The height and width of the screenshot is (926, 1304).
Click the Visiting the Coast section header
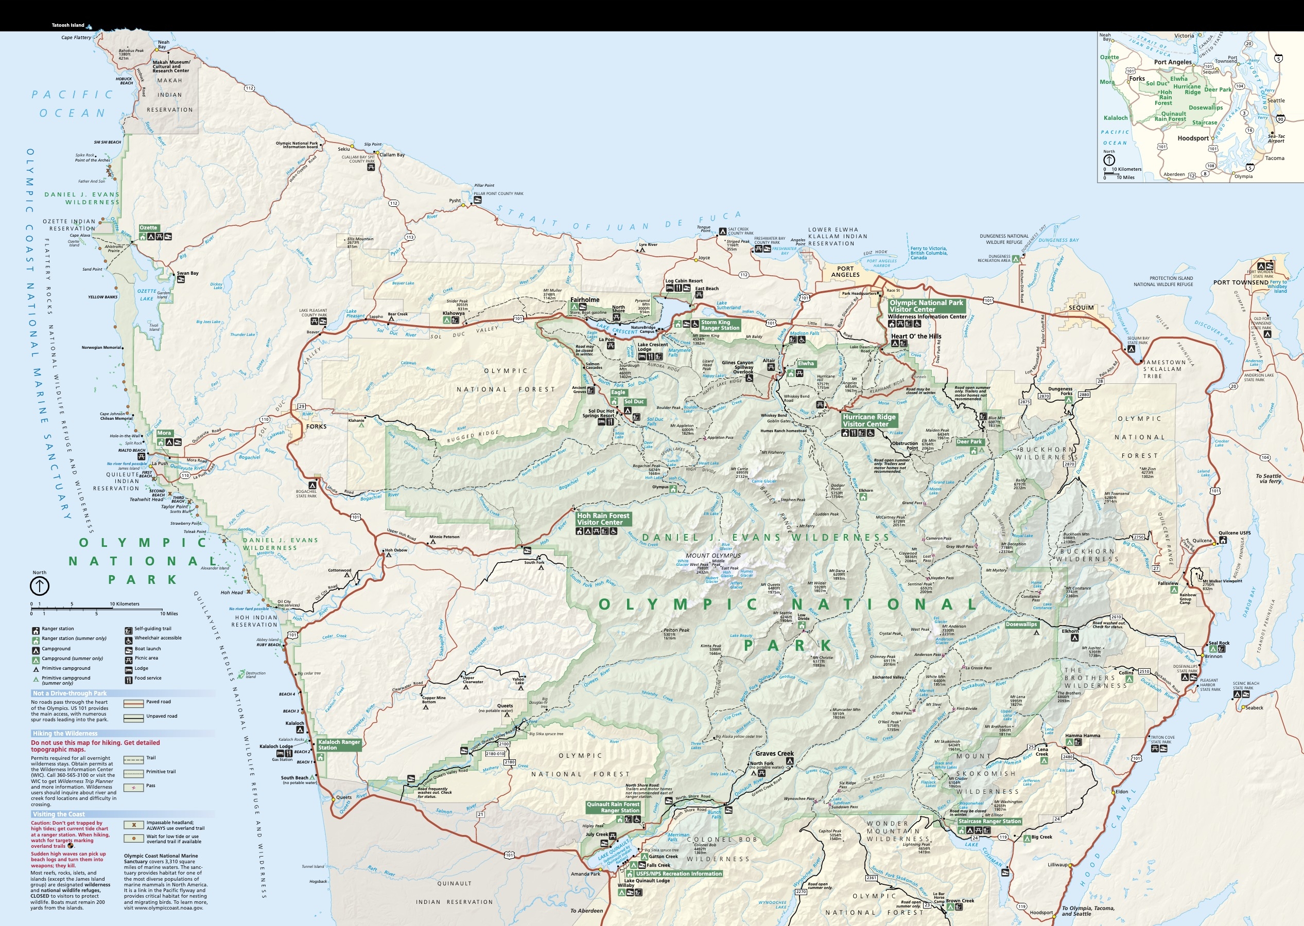click(x=59, y=814)
